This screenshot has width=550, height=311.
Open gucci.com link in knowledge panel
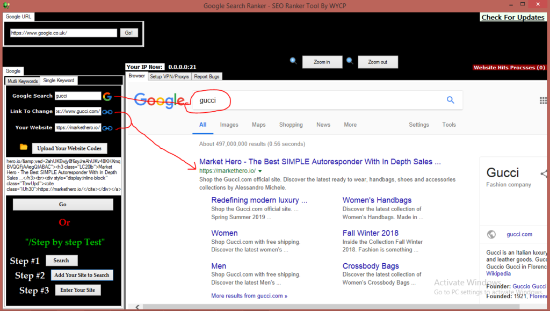pos(519,234)
